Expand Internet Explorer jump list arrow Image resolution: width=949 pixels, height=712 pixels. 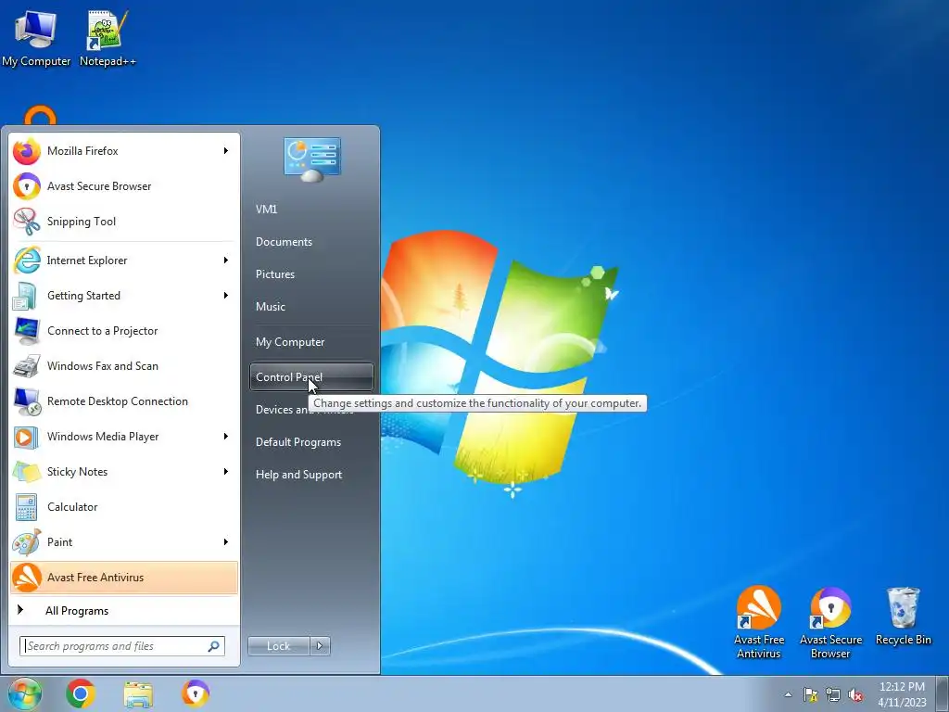tap(226, 261)
